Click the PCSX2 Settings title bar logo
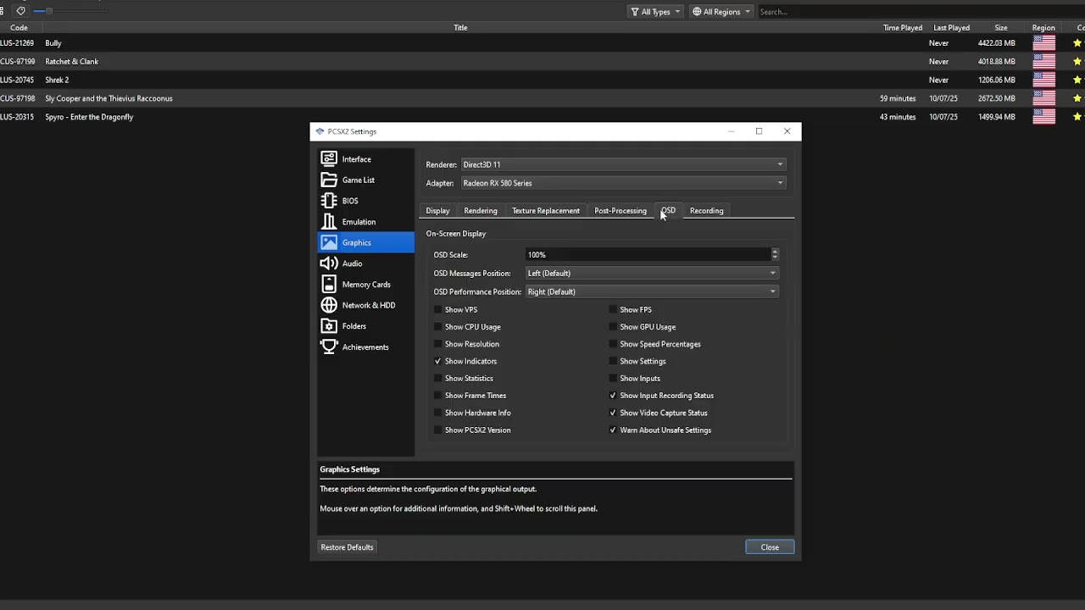The width and height of the screenshot is (1085, 610). [320, 131]
